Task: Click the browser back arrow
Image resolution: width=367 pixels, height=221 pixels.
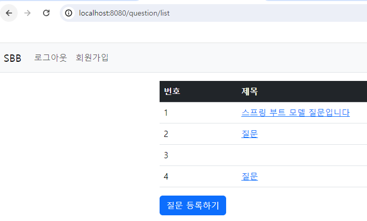Action: pos(9,13)
